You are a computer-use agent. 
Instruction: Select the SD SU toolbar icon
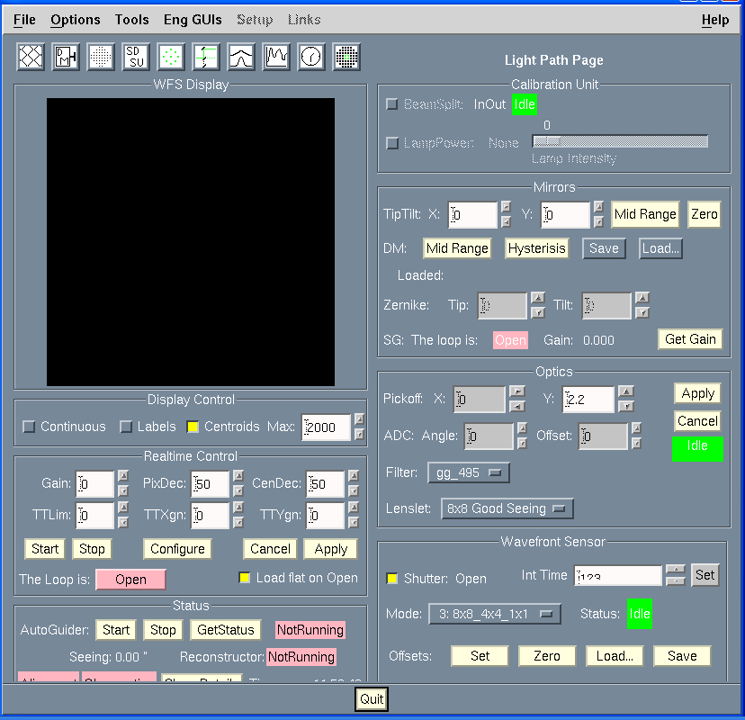click(136, 57)
